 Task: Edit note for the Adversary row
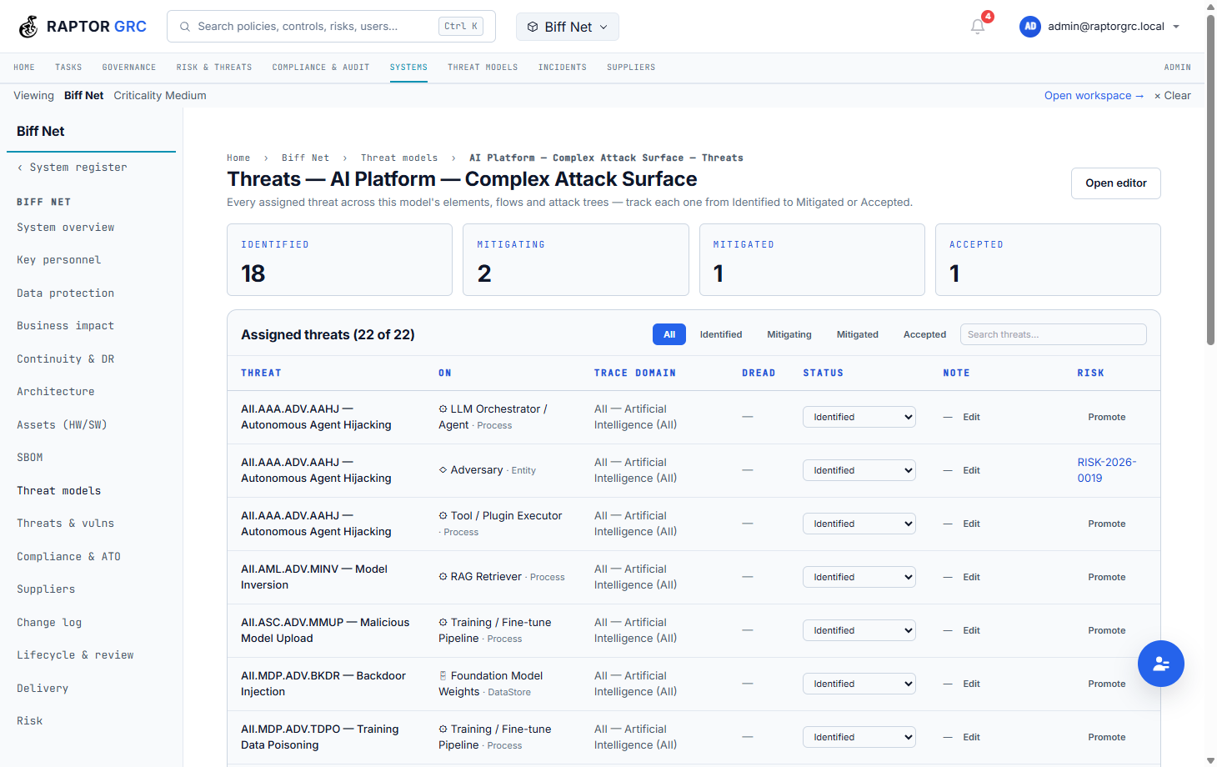tap(972, 470)
